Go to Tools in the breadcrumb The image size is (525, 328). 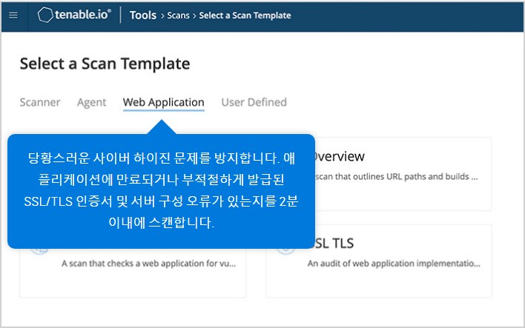click(x=142, y=15)
